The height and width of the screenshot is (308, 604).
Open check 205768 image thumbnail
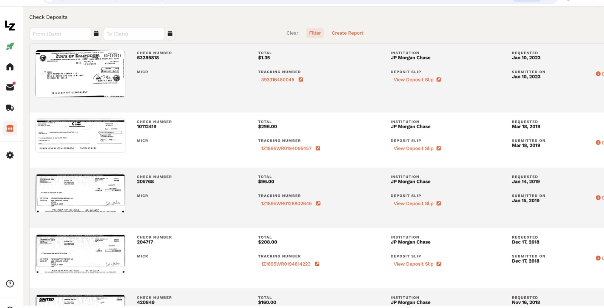coord(80,193)
